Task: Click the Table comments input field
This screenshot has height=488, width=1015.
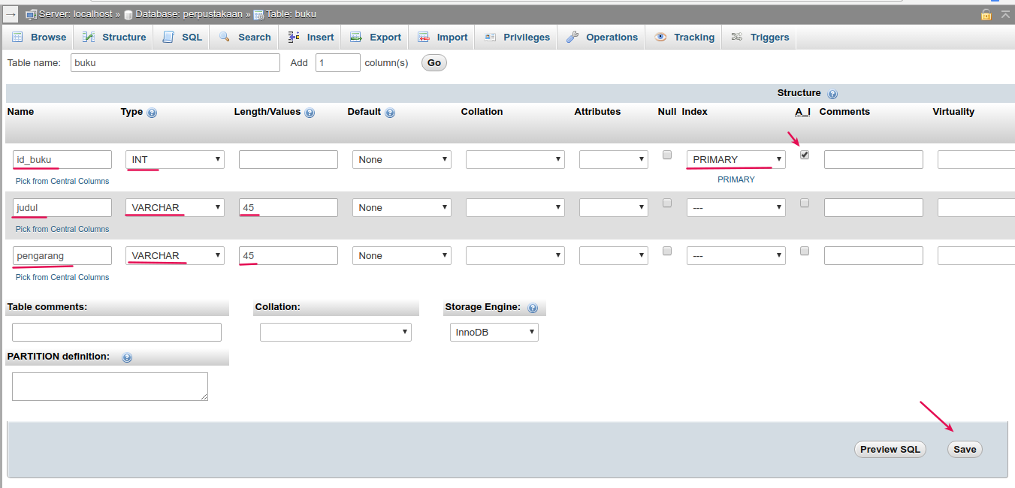Action: [116, 332]
